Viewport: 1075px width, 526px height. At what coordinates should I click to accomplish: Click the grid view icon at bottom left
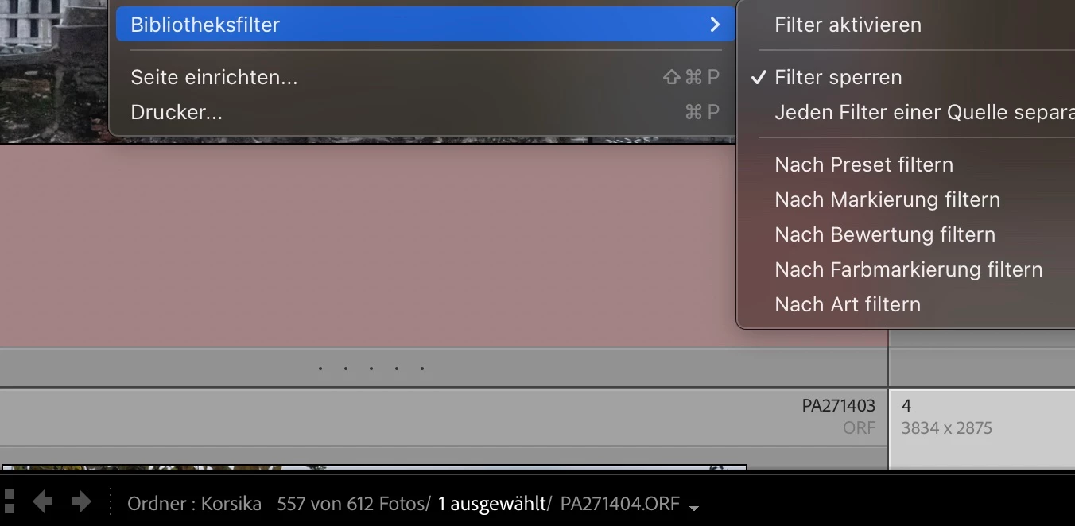click(10, 502)
